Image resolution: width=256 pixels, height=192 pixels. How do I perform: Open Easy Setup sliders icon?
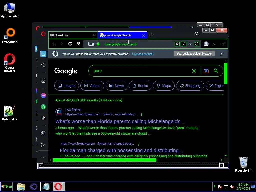[223, 44]
